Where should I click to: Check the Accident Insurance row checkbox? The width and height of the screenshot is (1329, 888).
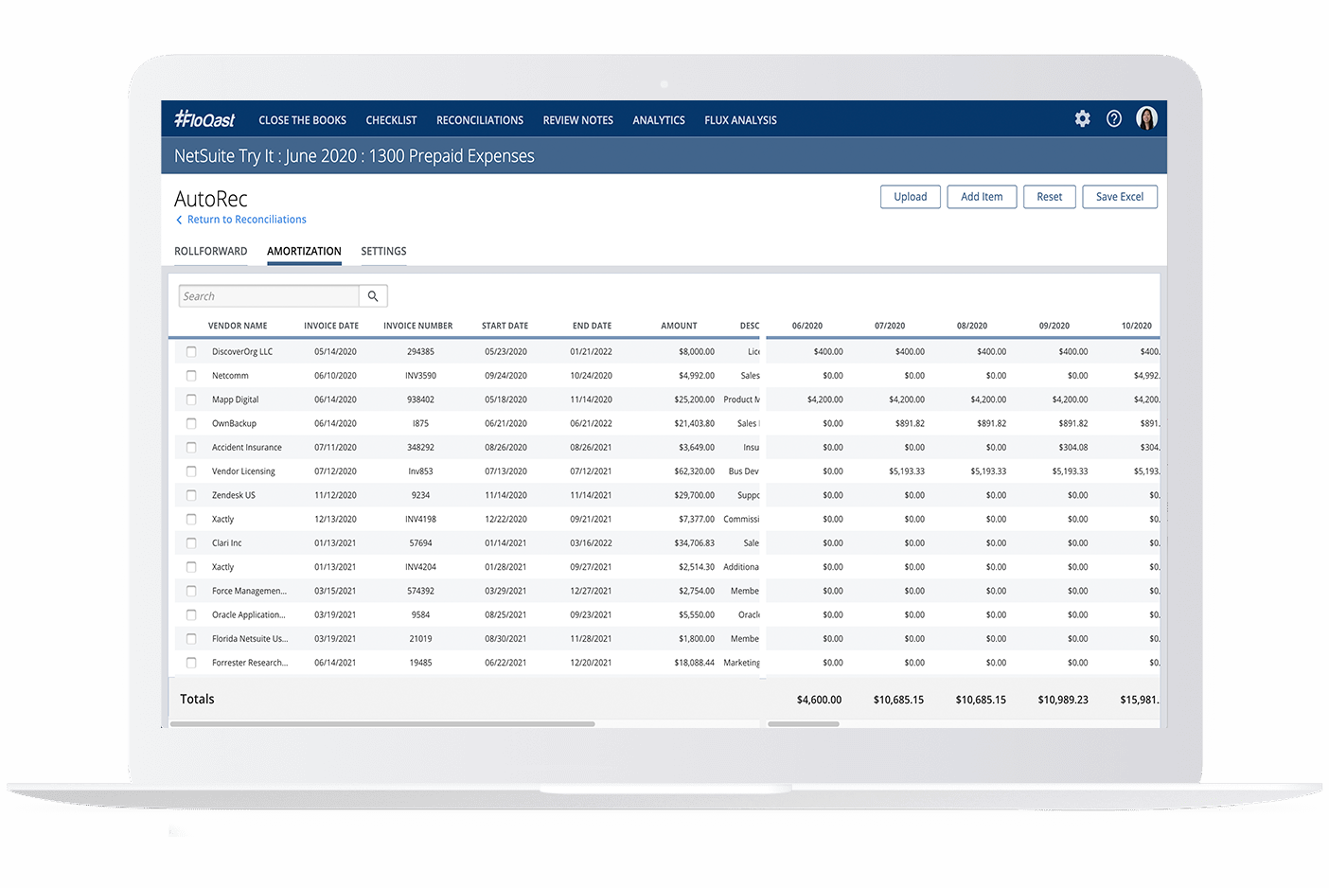pos(191,447)
